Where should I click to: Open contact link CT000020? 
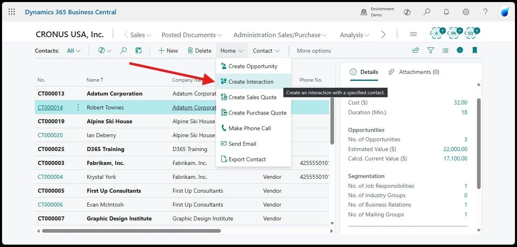[x=50, y=135]
